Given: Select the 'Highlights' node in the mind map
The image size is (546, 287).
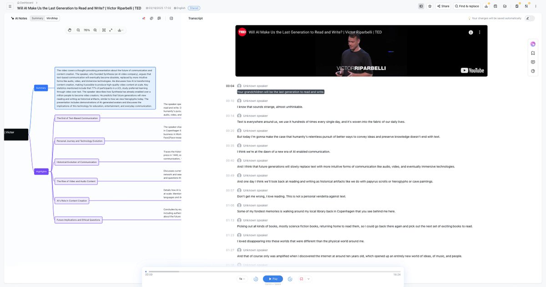Looking at the screenshot, I should 41,171.
